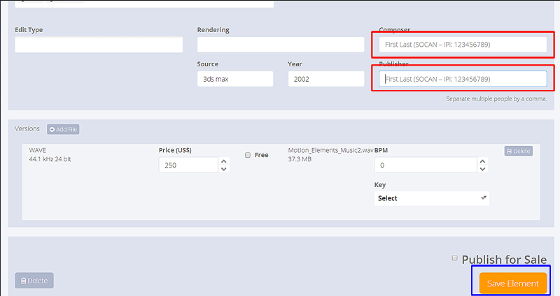Increase Price with the up arrow

pyautogui.click(x=223, y=161)
